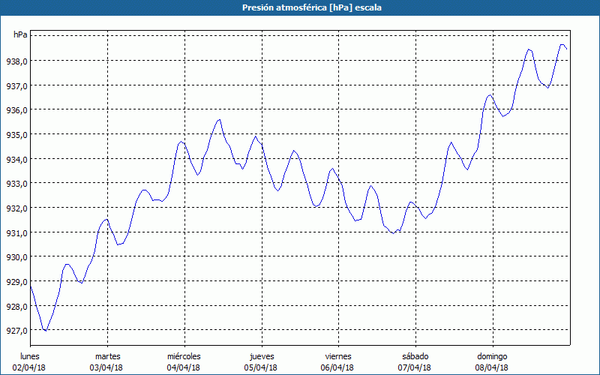
Task: Pick the 927,0 pressure axis label
Action: click(x=18, y=331)
